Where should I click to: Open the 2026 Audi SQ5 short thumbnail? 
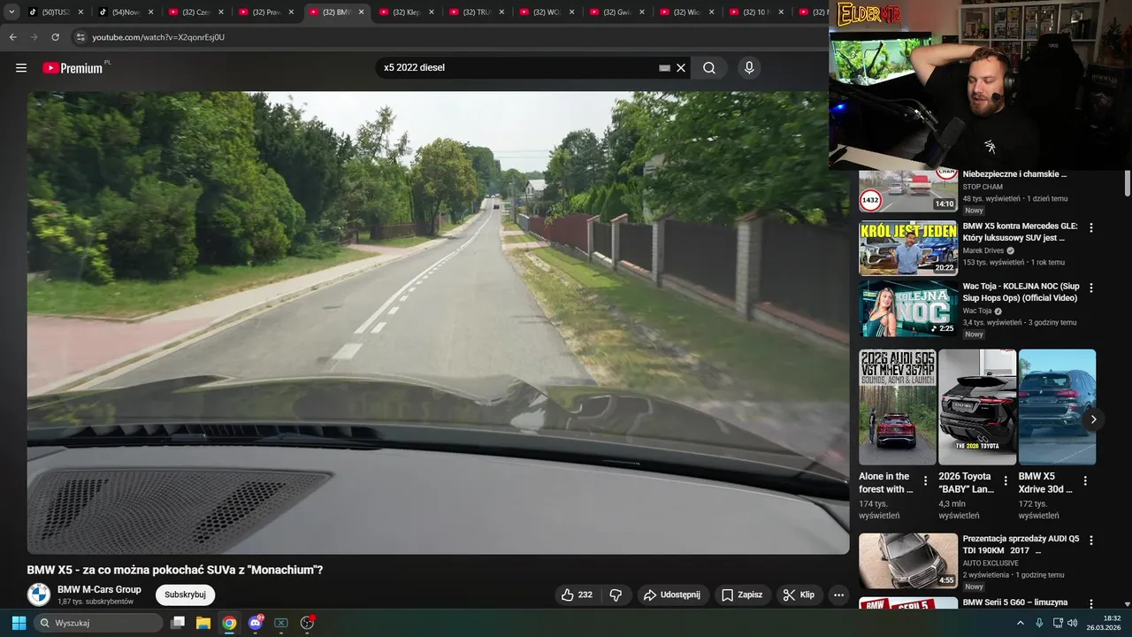[x=897, y=407]
